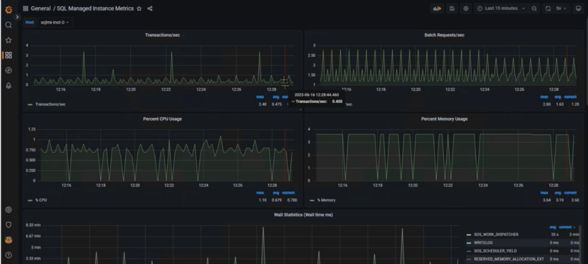588x264 pixels.
Task: Click the 1.10 max value in CPU legend
Action: (x=262, y=200)
